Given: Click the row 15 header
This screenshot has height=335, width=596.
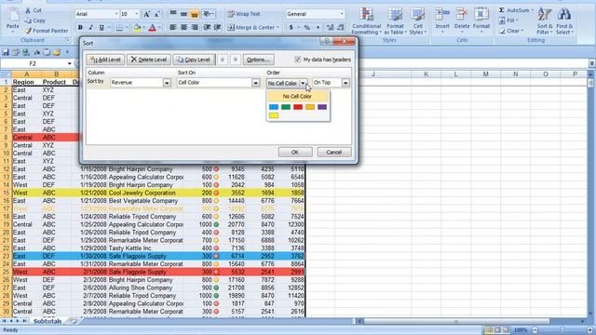Looking at the screenshot, I should tap(6, 193).
